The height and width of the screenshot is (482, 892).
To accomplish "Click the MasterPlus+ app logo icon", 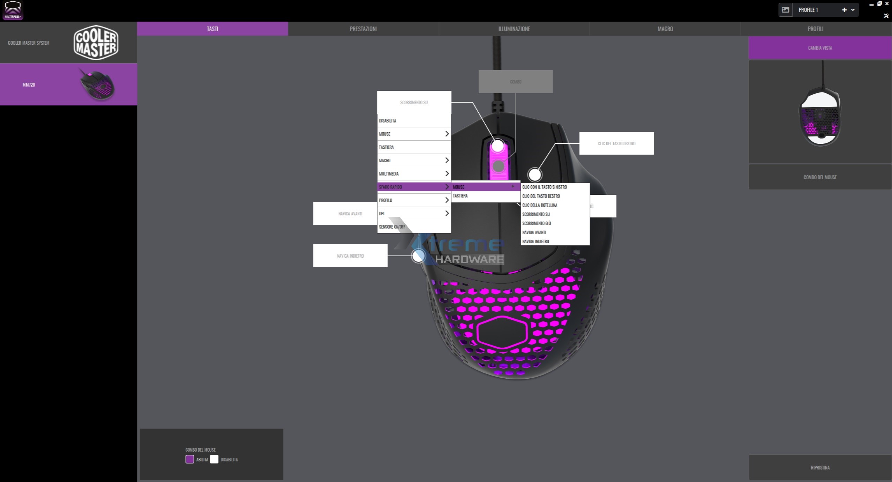I will point(13,10).
